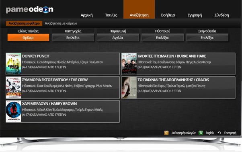Image resolution: width=242 pixels, height=152 pixels.
Task: Click the yellow C clear selections icon
Action: 166,133
